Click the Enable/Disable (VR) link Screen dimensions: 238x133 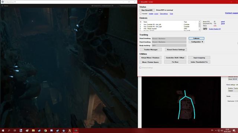point(215,29)
